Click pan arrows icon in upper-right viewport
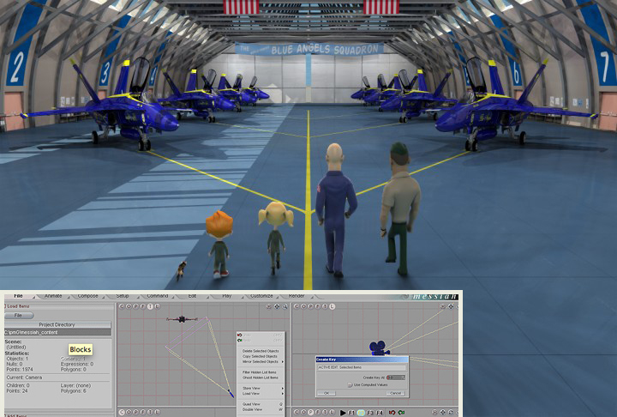Image resolution: width=617 pixels, height=417 pixels. [x=451, y=306]
